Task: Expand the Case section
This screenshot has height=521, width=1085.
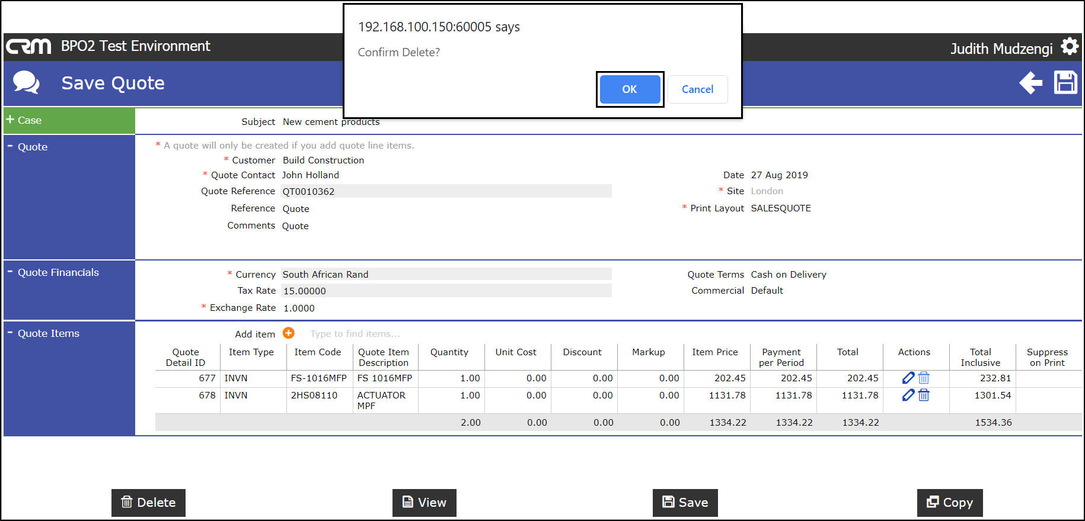Action: (24, 120)
